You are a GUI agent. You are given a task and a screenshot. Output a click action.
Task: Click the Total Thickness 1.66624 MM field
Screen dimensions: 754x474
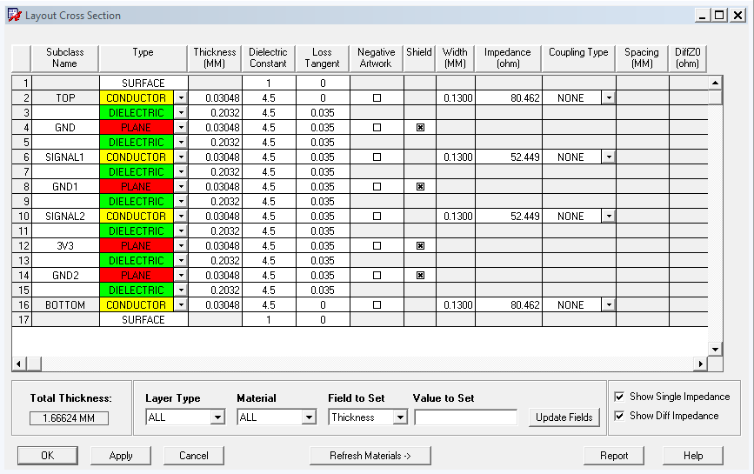tap(69, 418)
